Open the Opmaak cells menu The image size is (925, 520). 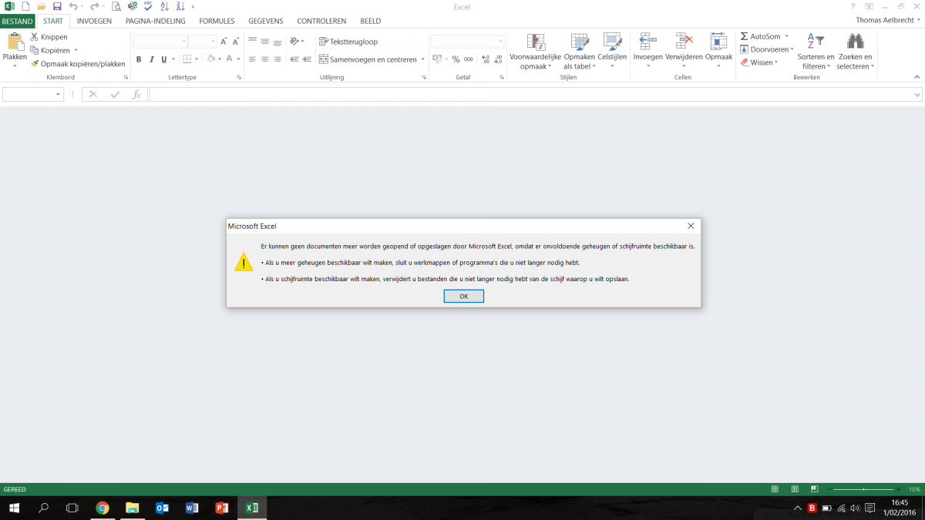(x=718, y=51)
